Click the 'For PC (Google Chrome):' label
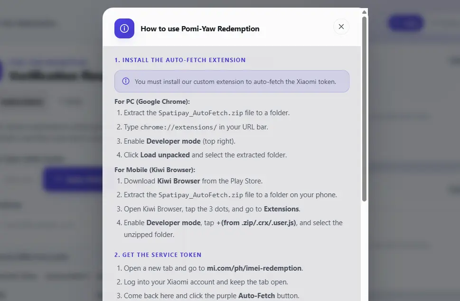The width and height of the screenshot is (460, 301). pyautogui.click(x=152, y=101)
